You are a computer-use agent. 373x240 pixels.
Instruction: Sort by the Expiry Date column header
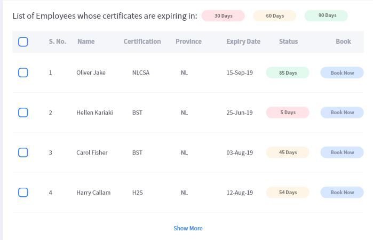pos(243,42)
